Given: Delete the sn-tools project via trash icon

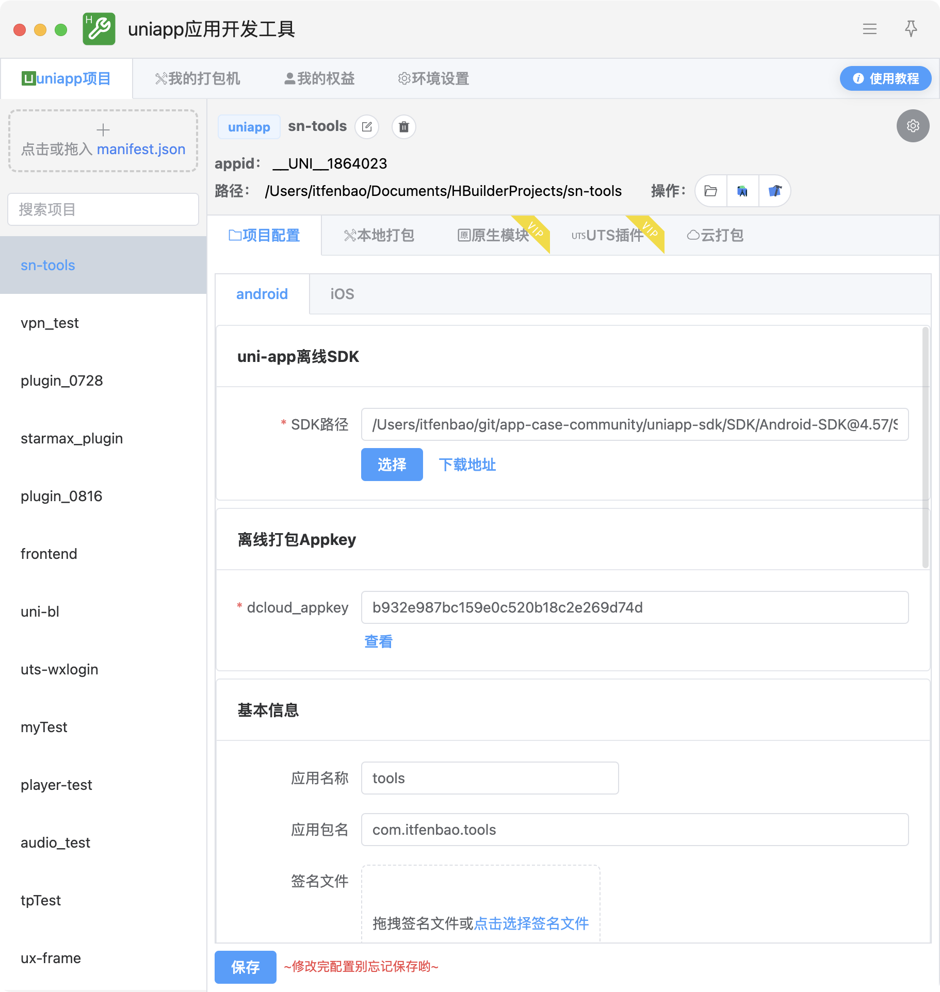Looking at the screenshot, I should 404,127.
